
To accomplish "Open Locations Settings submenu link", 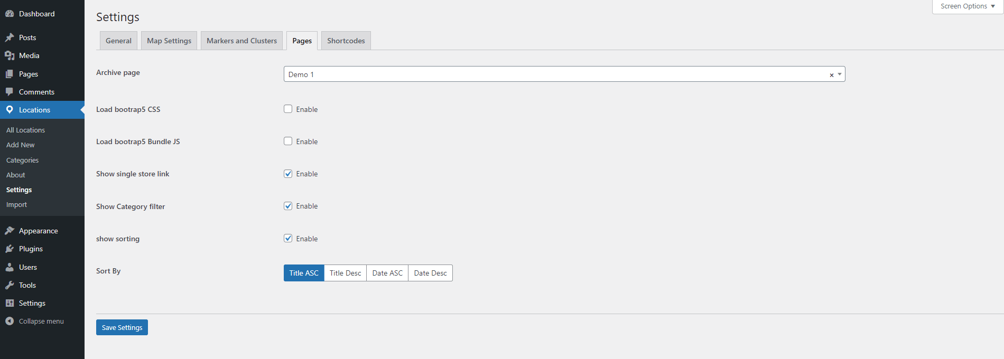I will [19, 190].
